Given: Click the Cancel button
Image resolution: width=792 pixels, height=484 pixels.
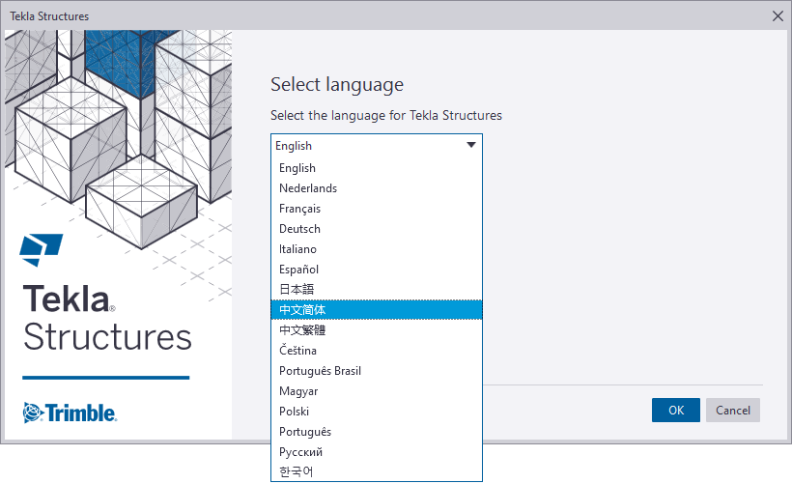Looking at the screenshot, I should tap(733, 410).
